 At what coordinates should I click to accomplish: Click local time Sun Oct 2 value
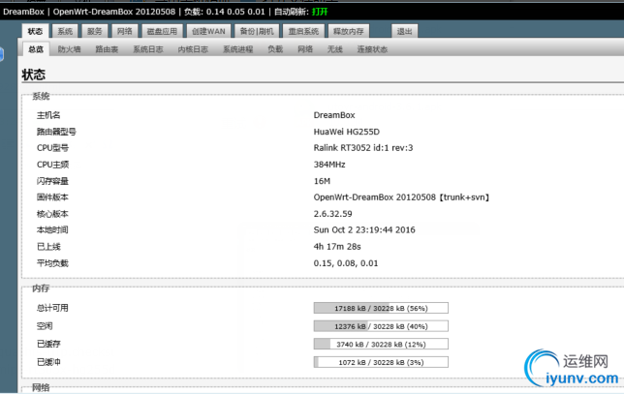364,230
